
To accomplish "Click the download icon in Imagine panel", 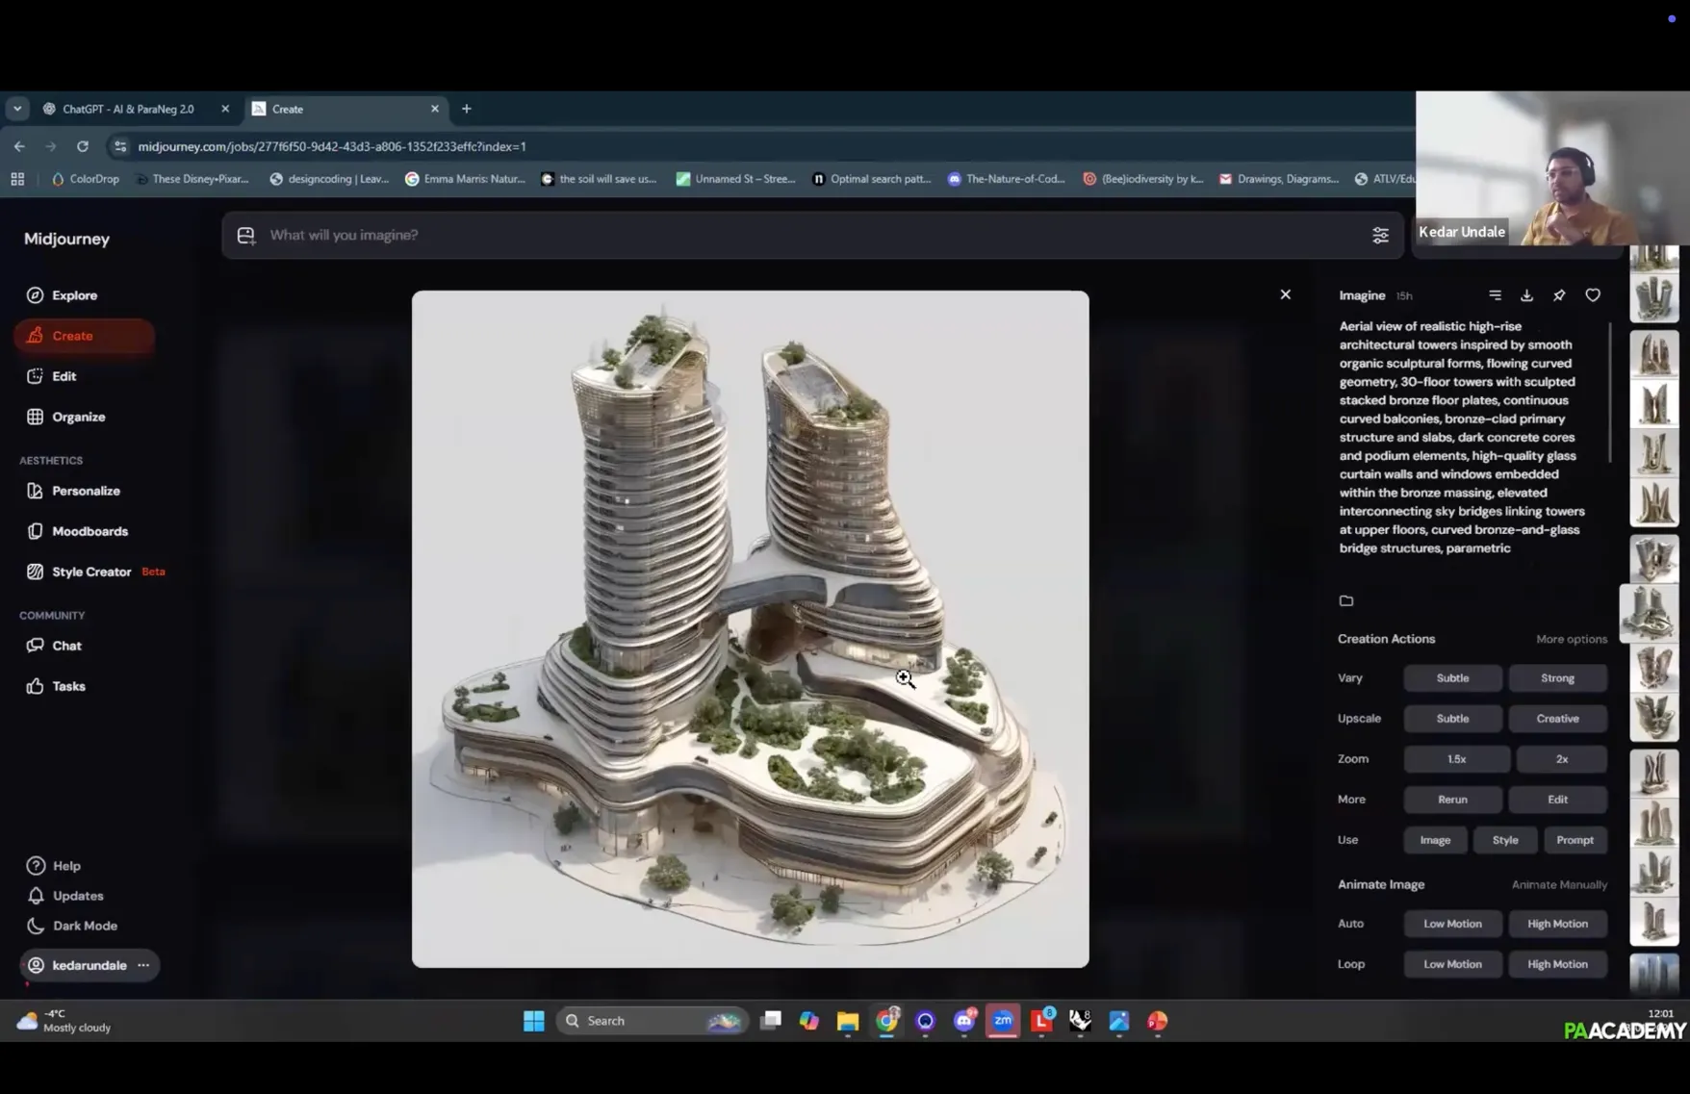I will pyautogui.click(x=1526, y=295).
